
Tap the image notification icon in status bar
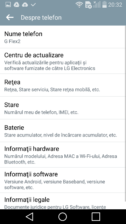coord(8,5)
